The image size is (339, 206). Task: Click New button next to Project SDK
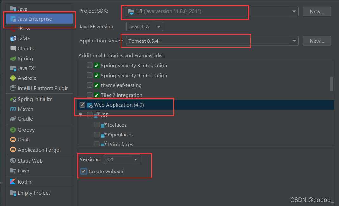317,11
